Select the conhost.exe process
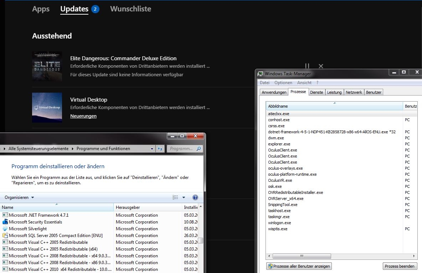The height and width of the screenshot is (273, 422). pyautogui.click(x=279, y=120)
